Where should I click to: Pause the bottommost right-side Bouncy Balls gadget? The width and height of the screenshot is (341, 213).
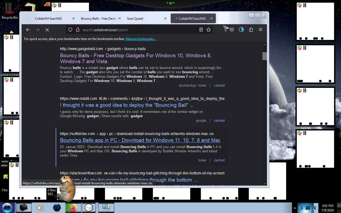[x=305, y=133]
